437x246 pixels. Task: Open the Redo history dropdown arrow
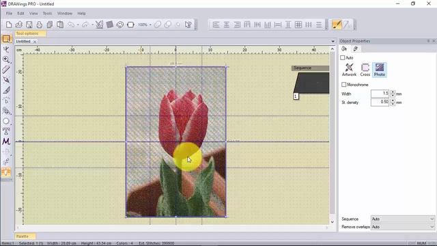coord(92,25)
